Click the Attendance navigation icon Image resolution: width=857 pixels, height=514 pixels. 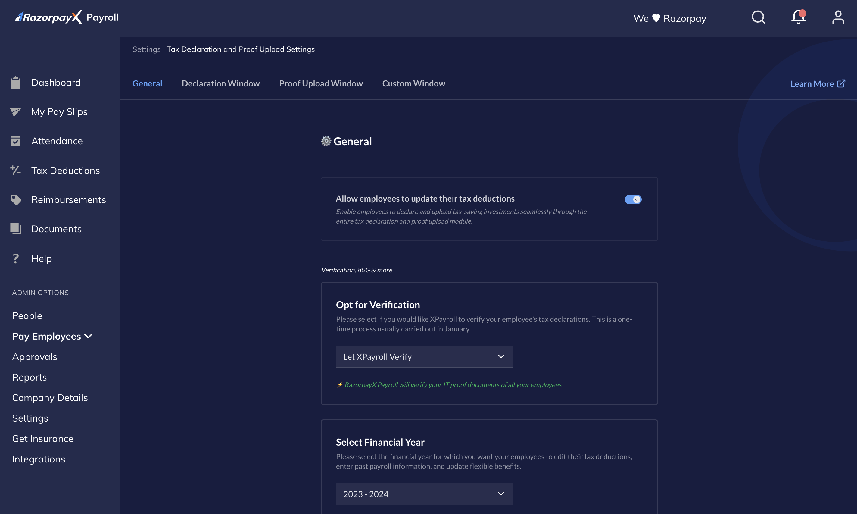(16, 140)
